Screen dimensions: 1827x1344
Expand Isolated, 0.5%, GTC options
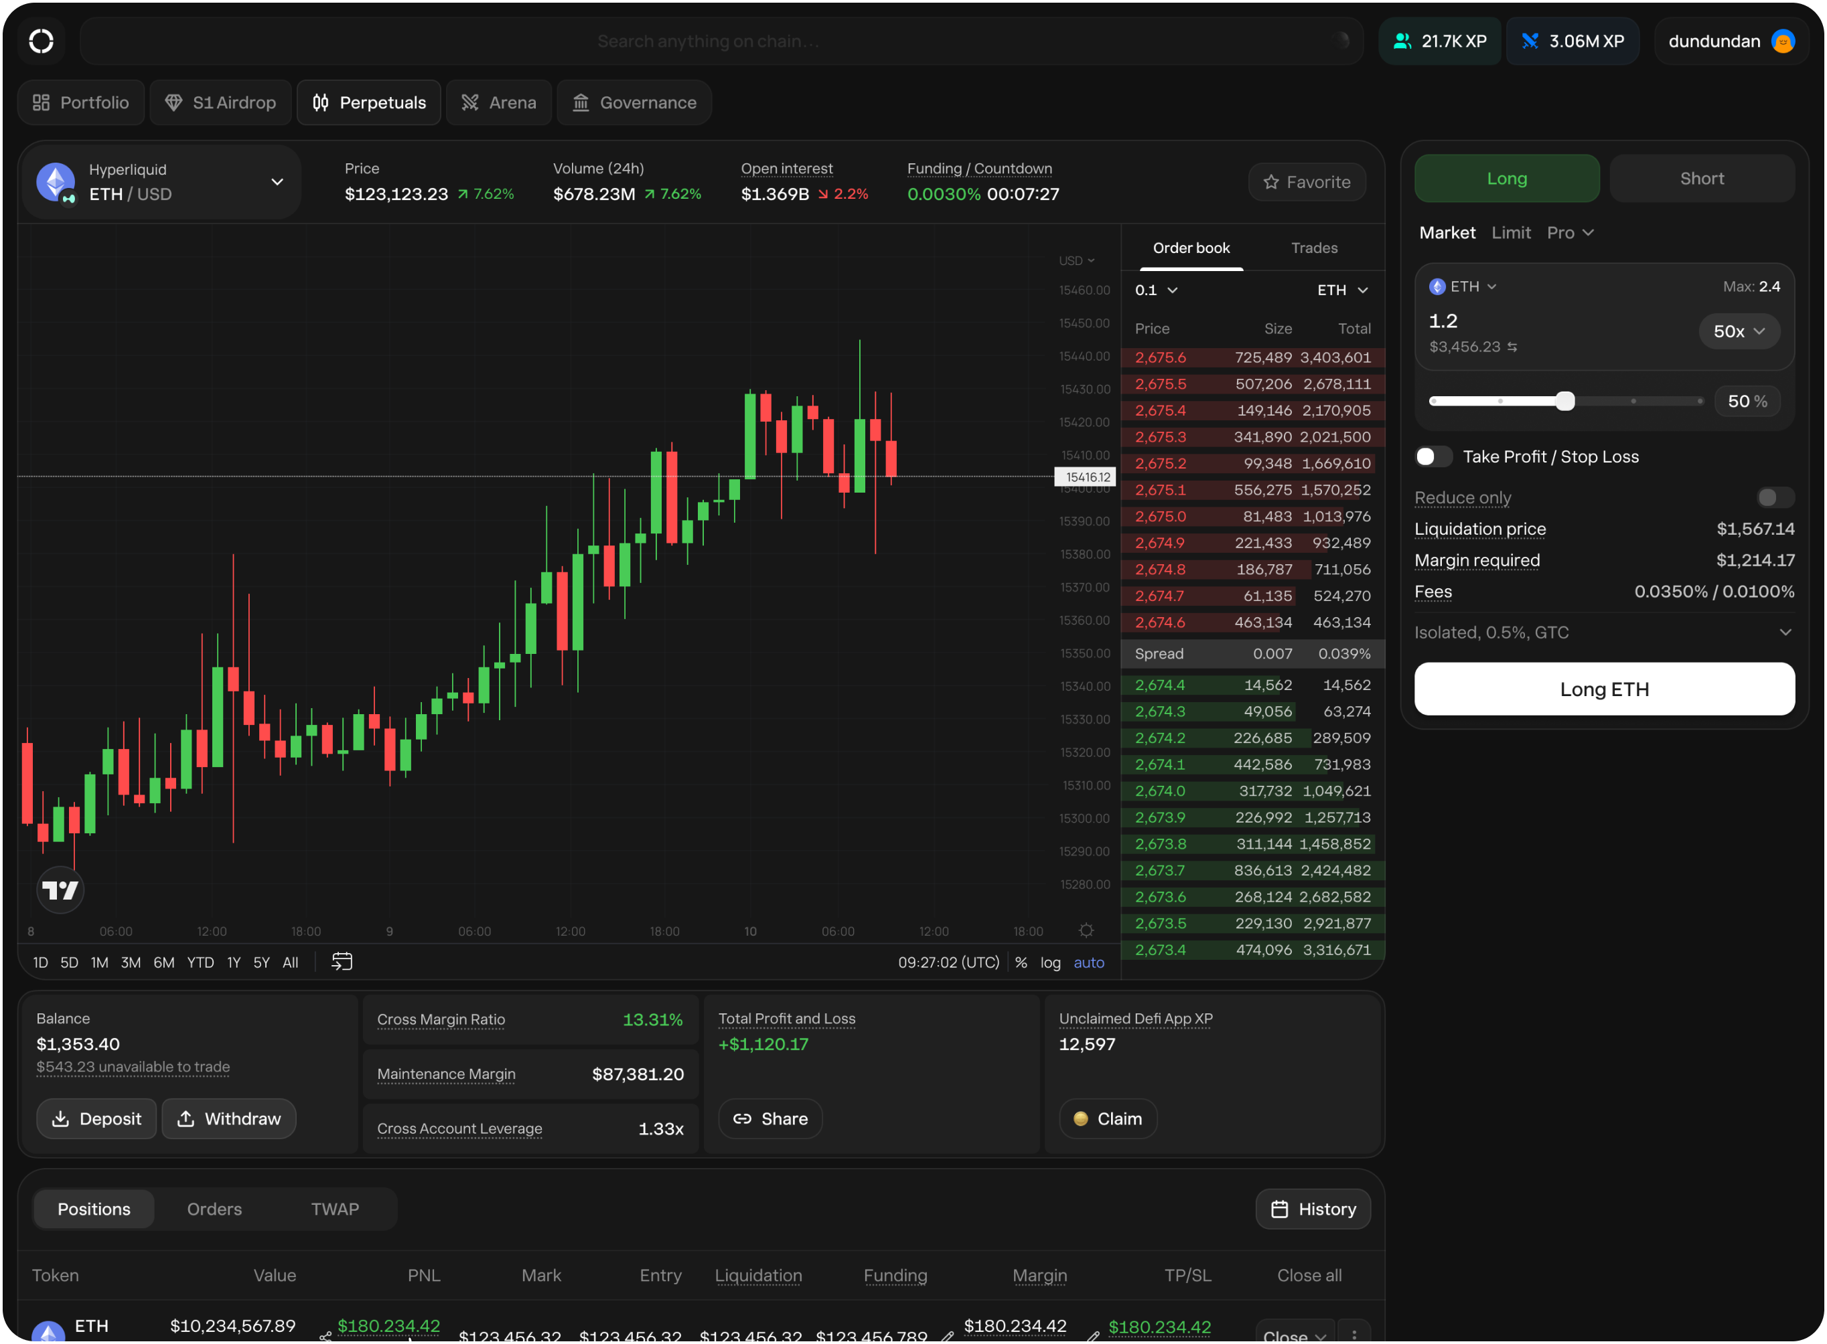click(x=1785, y=632)
